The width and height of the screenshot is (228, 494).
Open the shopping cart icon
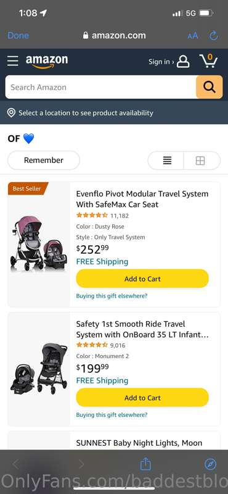pos(208,61)
